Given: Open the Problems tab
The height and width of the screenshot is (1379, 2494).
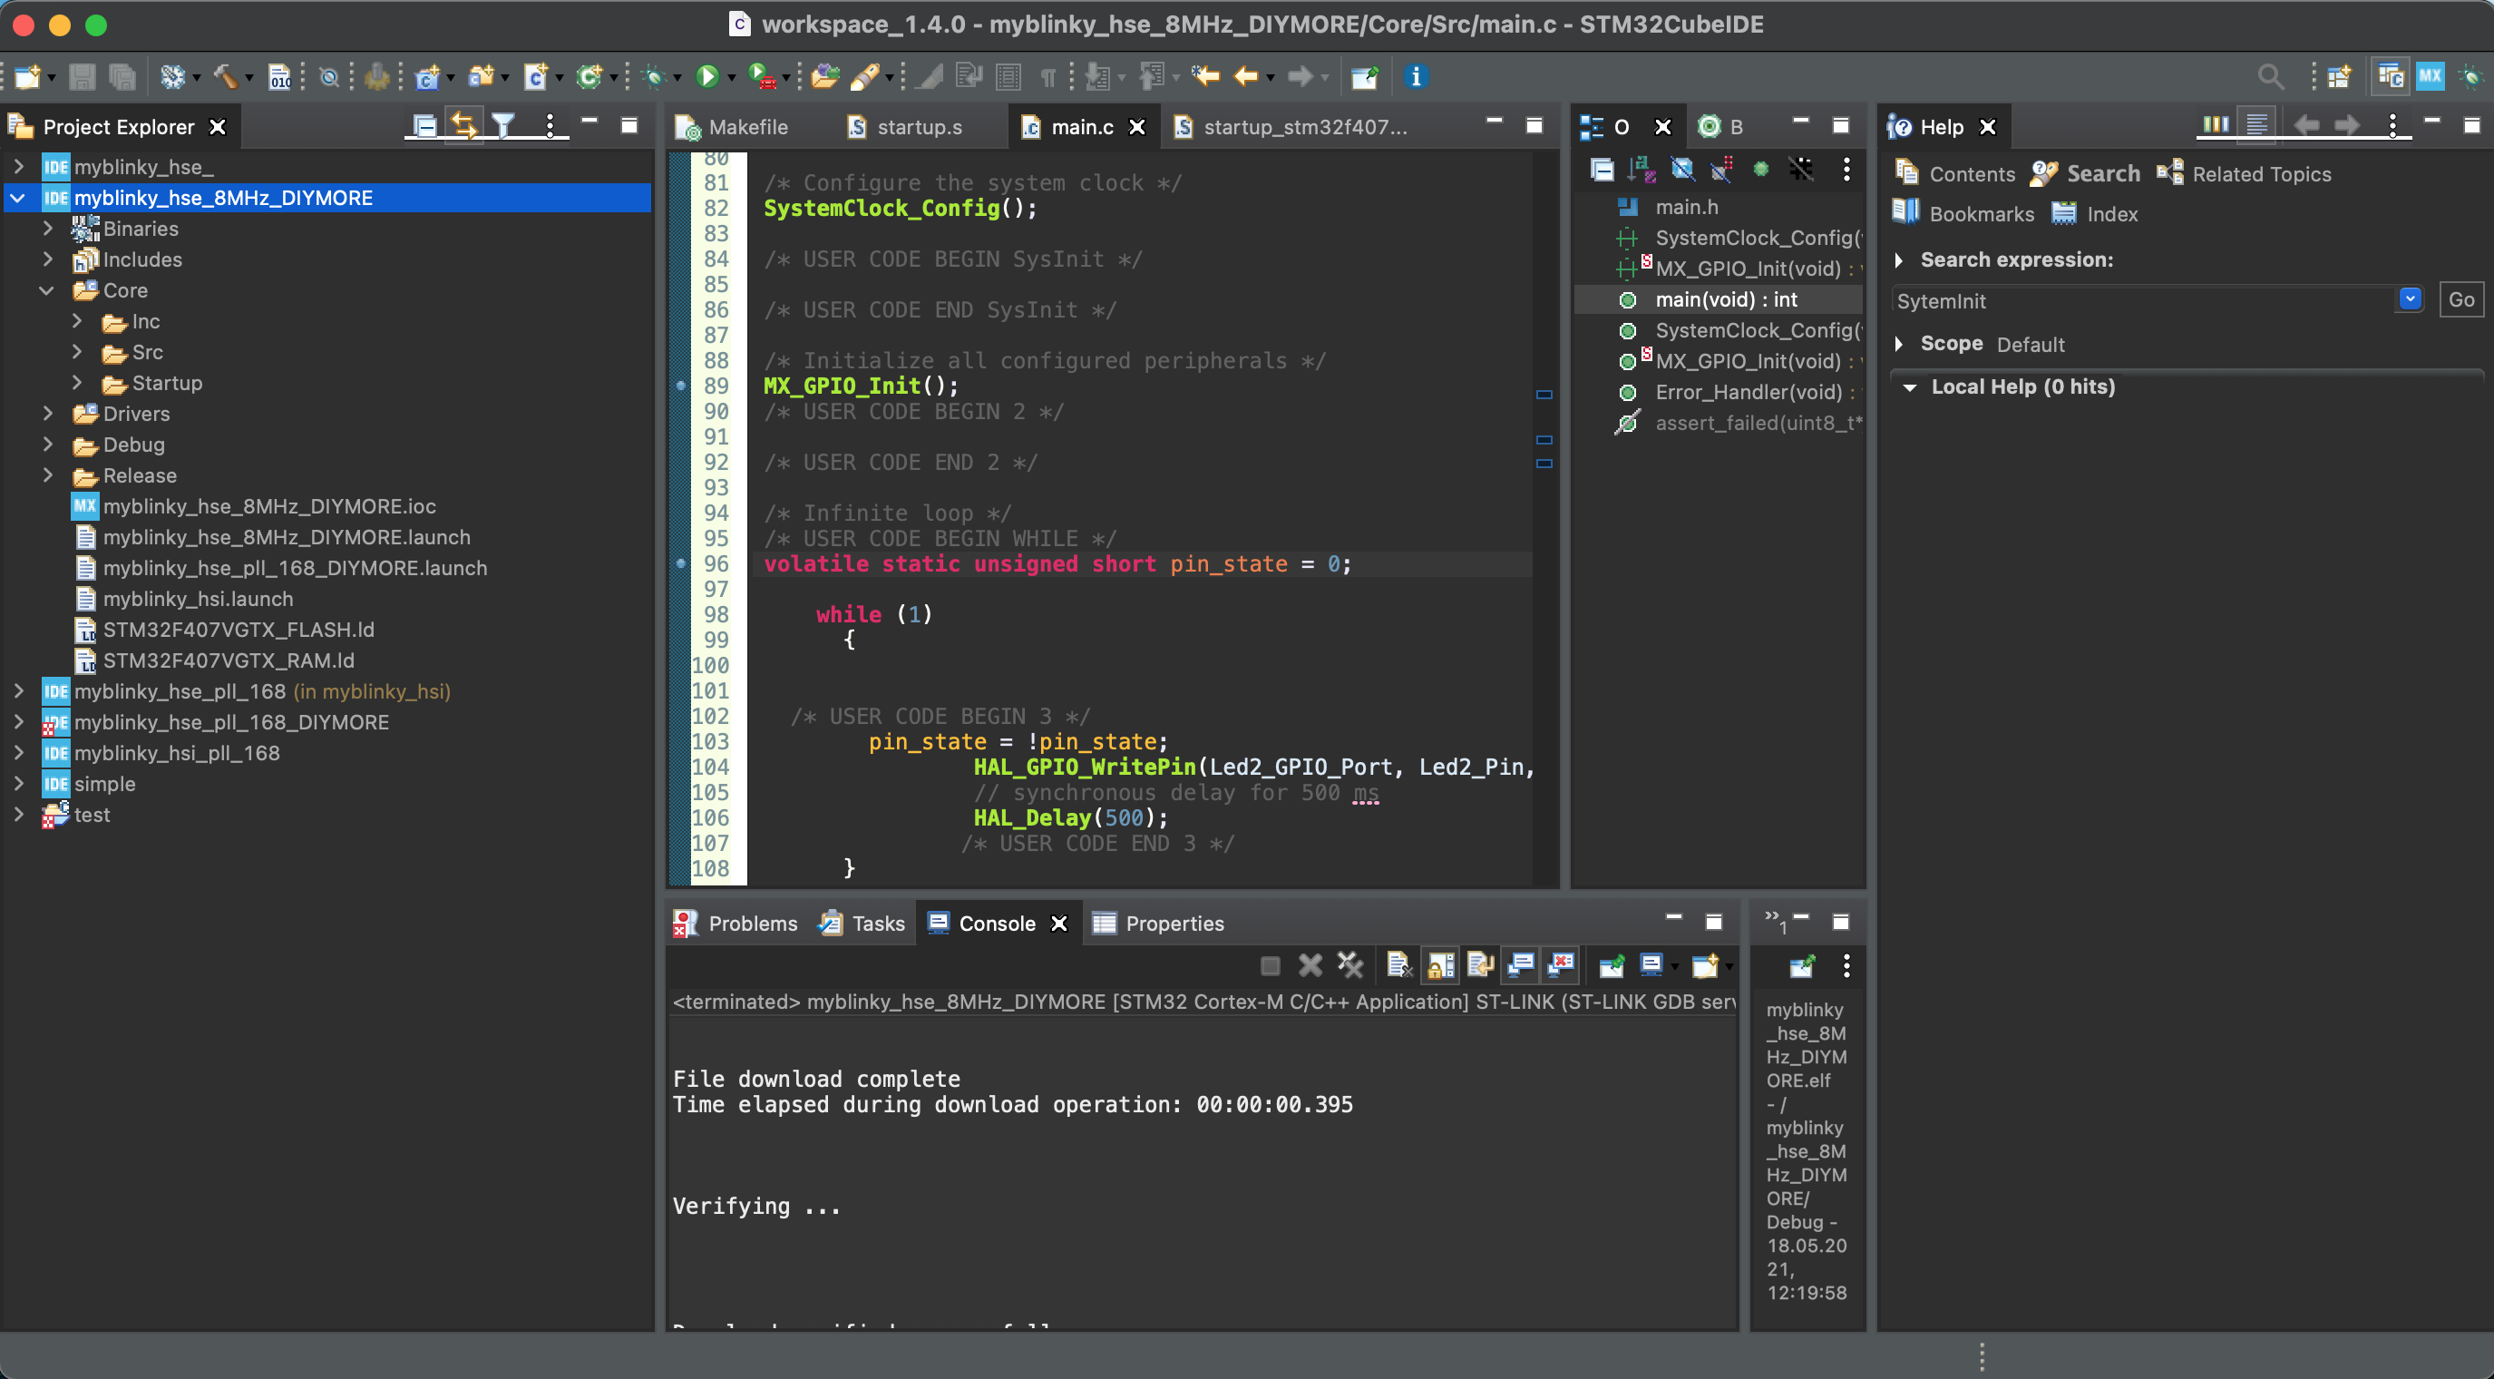Looking at the screenshot, I should 736,923.
